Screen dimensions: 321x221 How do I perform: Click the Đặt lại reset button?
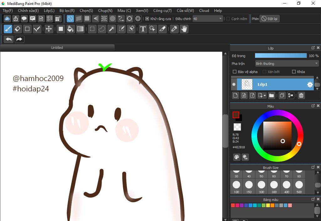click(x=269, y=19)
